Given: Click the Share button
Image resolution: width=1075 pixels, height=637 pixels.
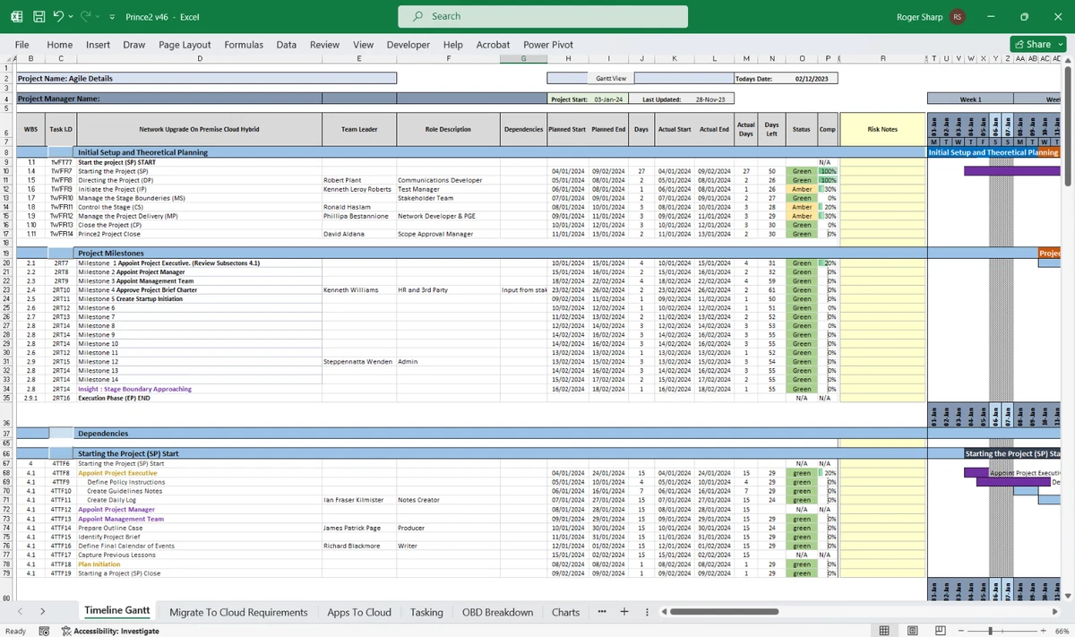Looking at the screenshot, I should (x=1036, y=44).
